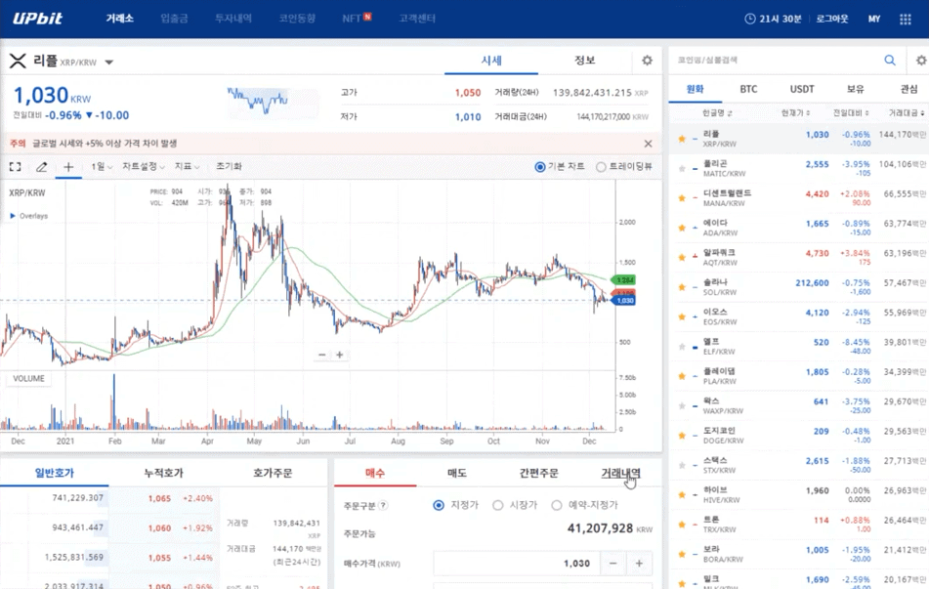Select 기본 차트 radio option
Image resolution: width=929 pixels, height=589 pixels.
tap(540, 167)
